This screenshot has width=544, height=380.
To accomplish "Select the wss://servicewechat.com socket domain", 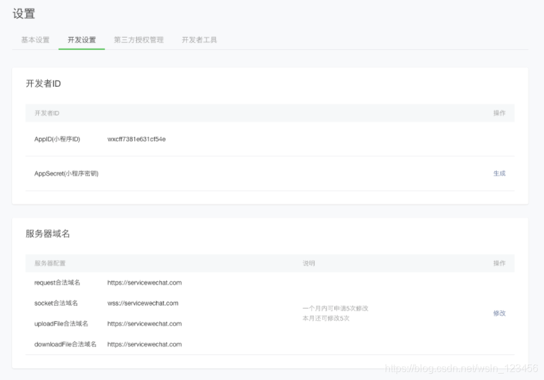I will [x=143, y=303].
